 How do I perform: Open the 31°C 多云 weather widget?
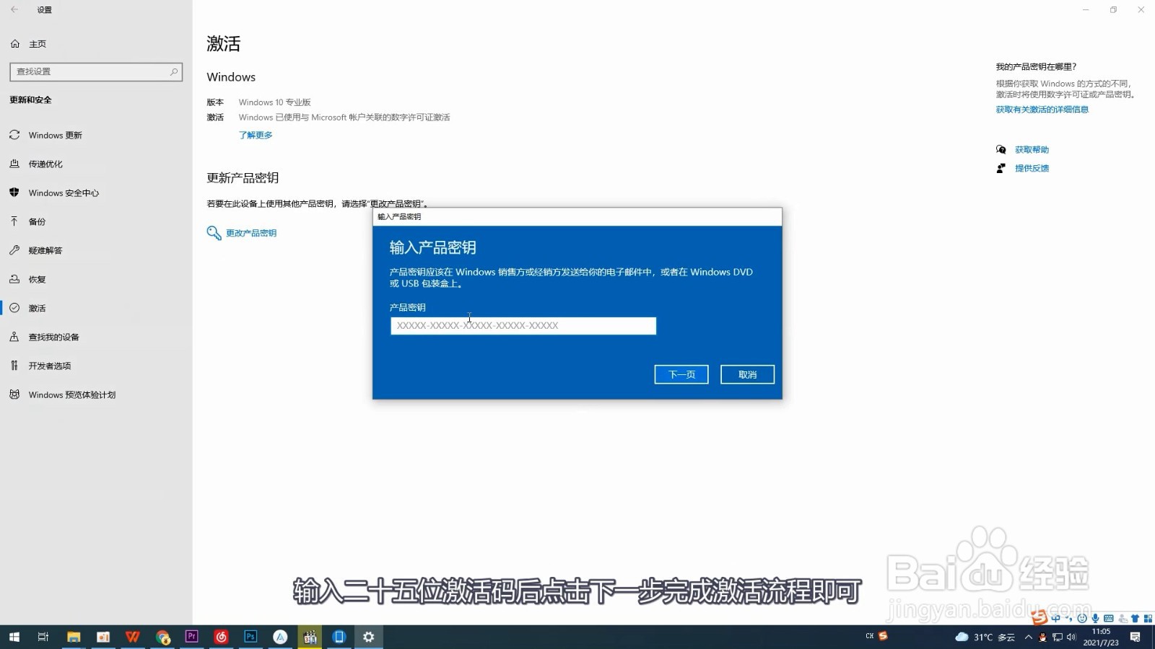(x=985, y=637)
